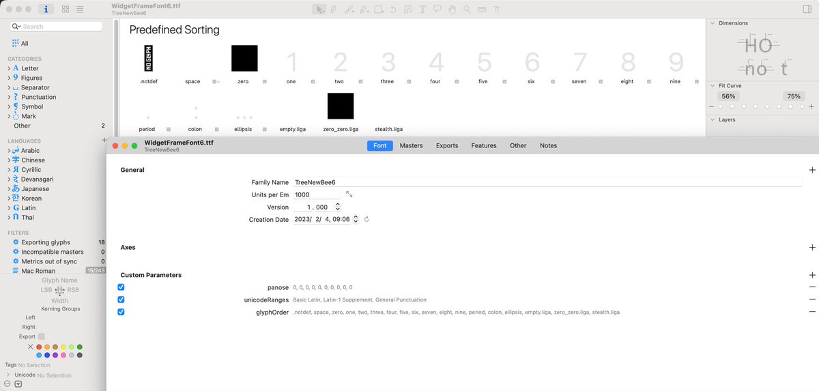The width and height of the screenshot is (819, 391).
Task: Collapse the Dimensions section
Action: point(713,23)
